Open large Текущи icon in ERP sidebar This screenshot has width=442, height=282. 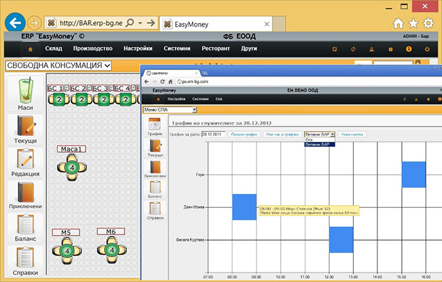(x=25, y=129)
